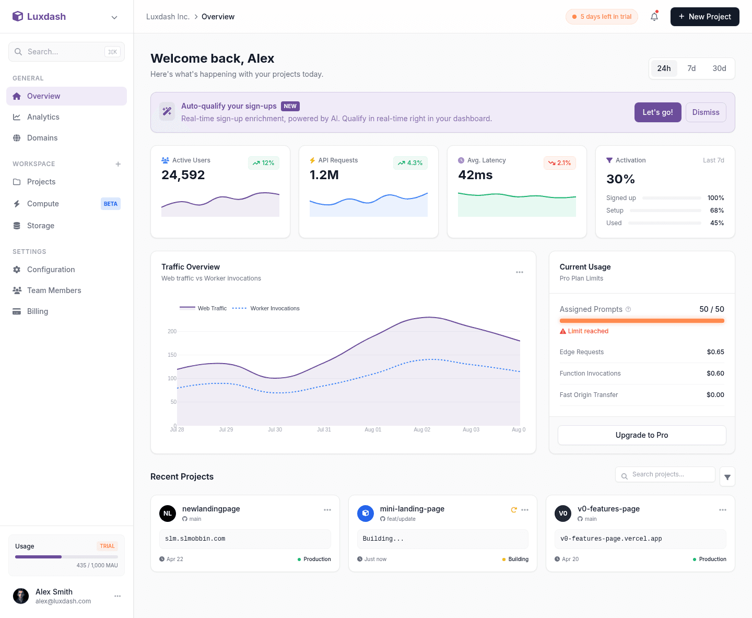Open the notifications bell
Image resolution: width=752 pixels, height=618 pixels.
tap(654, 17)
